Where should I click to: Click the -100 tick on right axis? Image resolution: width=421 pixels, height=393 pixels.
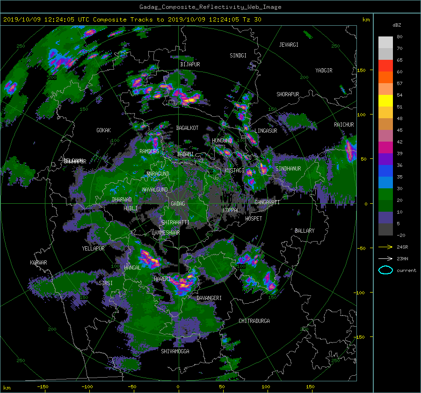click(360, 293)
